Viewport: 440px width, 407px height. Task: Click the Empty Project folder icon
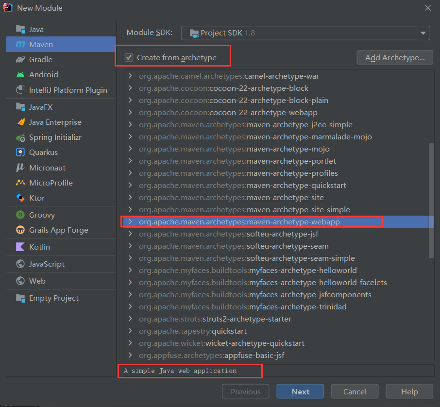(x=20, y=298)
